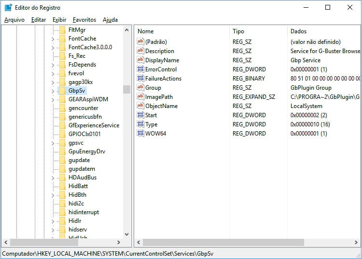Screen dimensions: 362x259
Task: Click the string icon of ObjectName value
Action: pos(140,106)
